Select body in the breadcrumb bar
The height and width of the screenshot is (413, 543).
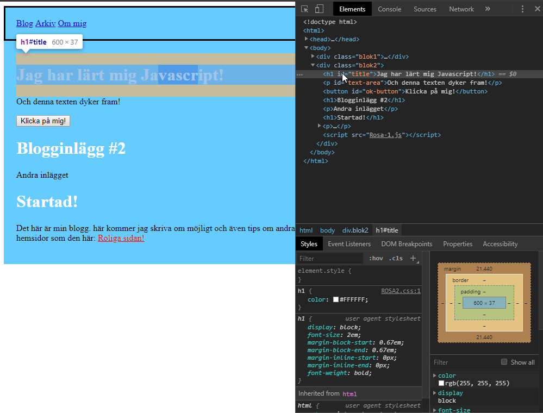[327, 230]
